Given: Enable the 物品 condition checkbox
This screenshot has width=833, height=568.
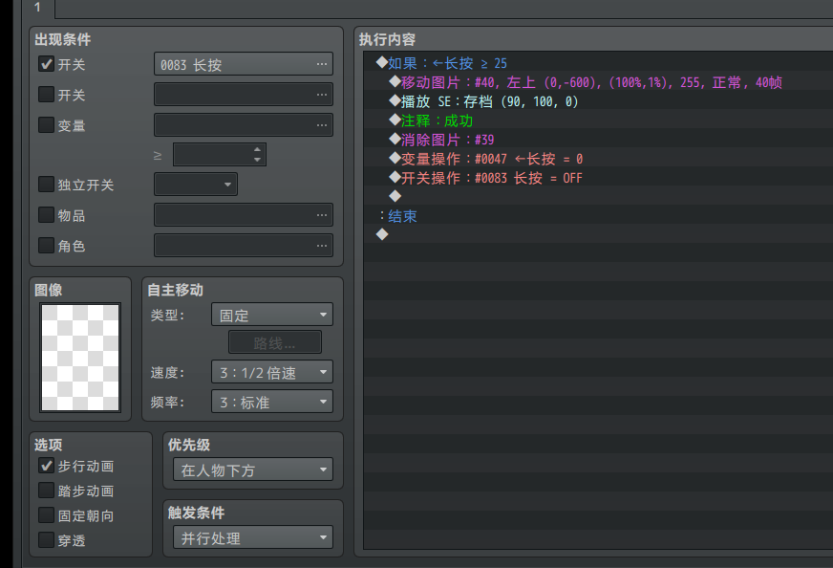Looking at the screenshot, I should coord(47,215).
